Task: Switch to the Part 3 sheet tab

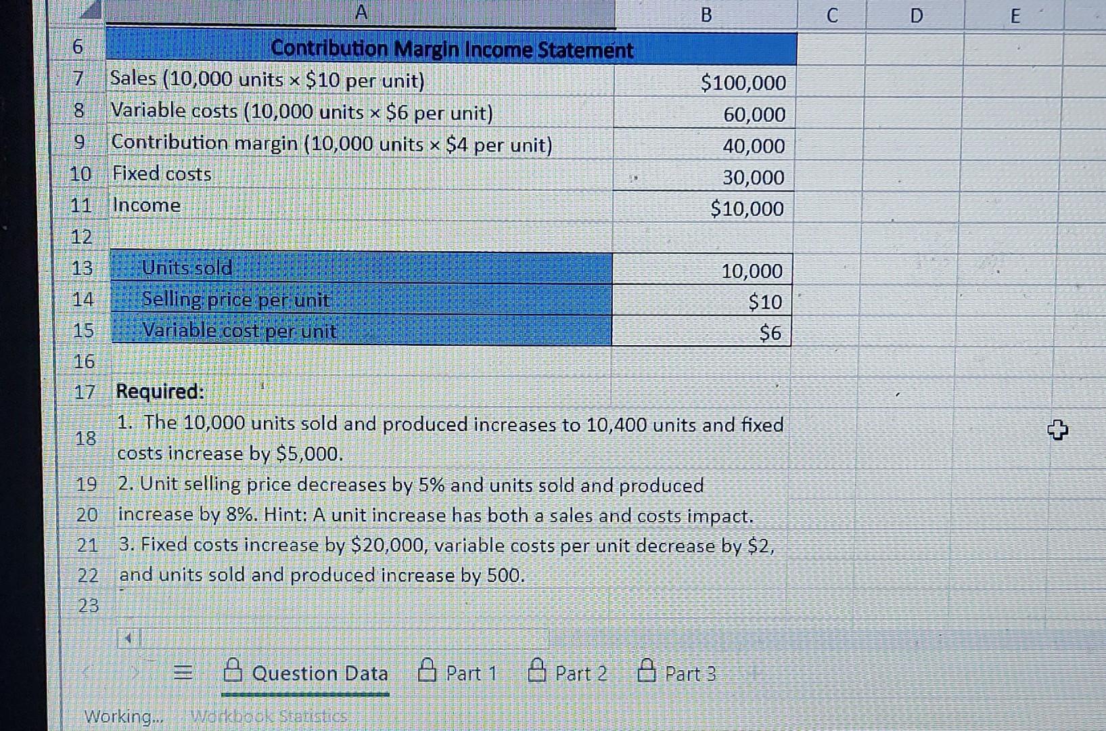Action: point(689,673)
